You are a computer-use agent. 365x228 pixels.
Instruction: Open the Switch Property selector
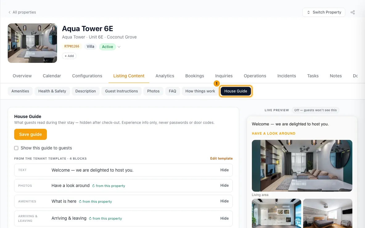tap(324, 12)
